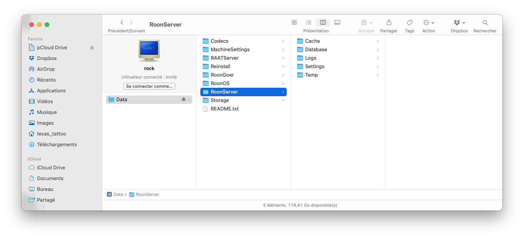Select the rock computer thumbnail
The image size is (524, 239).
[x=149, y=50]
